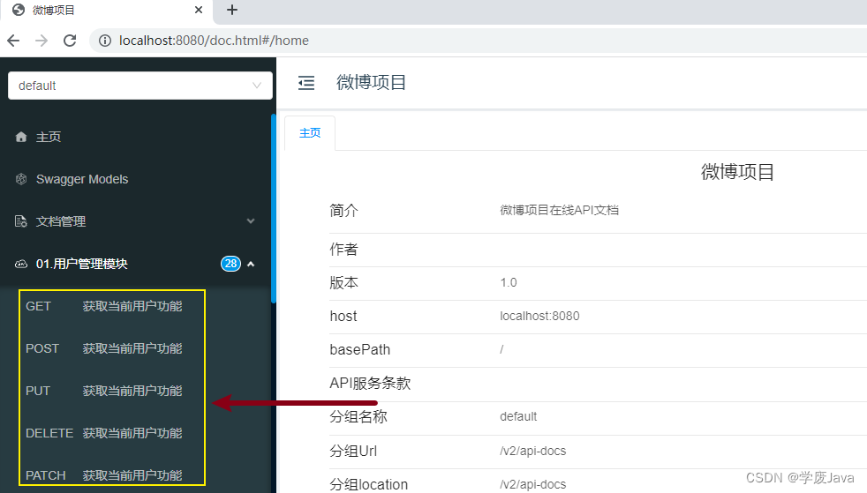This screenshot has height=493, width=867.
Task: Click the 文档管理 document icon
Action: pyautogui.click(x=21, y=221)
